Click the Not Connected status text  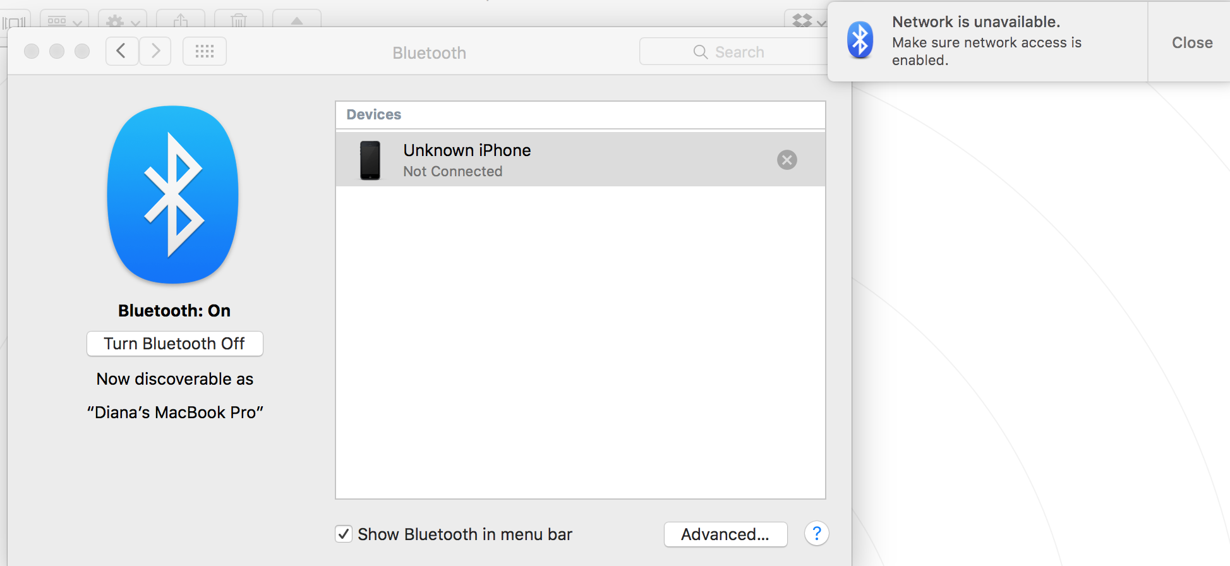453,171
